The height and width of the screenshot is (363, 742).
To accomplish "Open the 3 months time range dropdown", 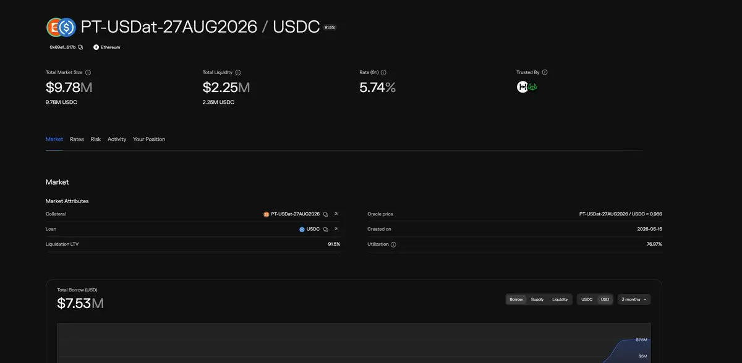I will click(x=634, y=299).
